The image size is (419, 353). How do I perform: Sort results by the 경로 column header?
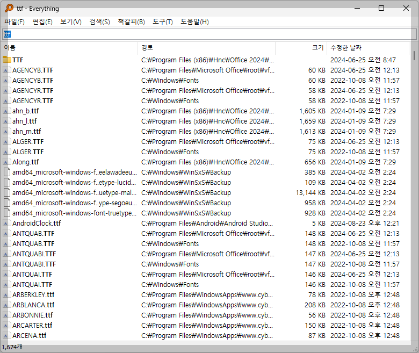point(207,48)
